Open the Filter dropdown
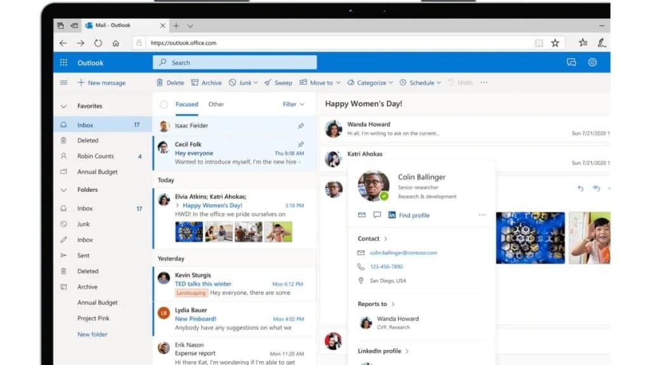Image resolution: width=650 pixels, height=365 pixels. click(293, 105)
